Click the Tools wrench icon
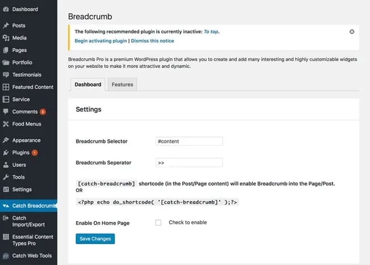 [x=6, y=177]
